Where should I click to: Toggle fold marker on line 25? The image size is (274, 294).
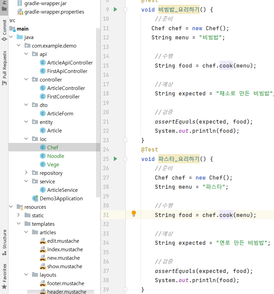[x=125, y=159]
